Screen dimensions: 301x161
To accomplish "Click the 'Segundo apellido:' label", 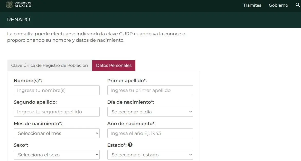I will (x=35, y=102).
